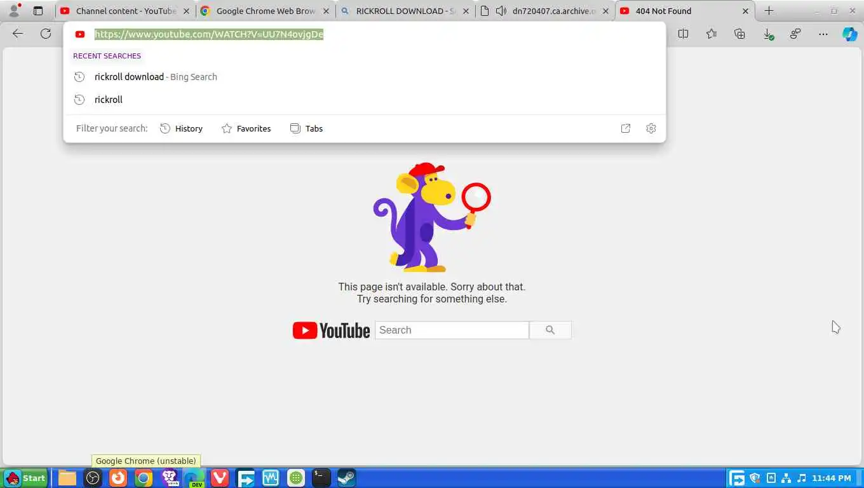Close the RICKROLL DOWNLOAD tab
Screen dimensions: 864x488
pyautogui.click(x=466, y=11)
